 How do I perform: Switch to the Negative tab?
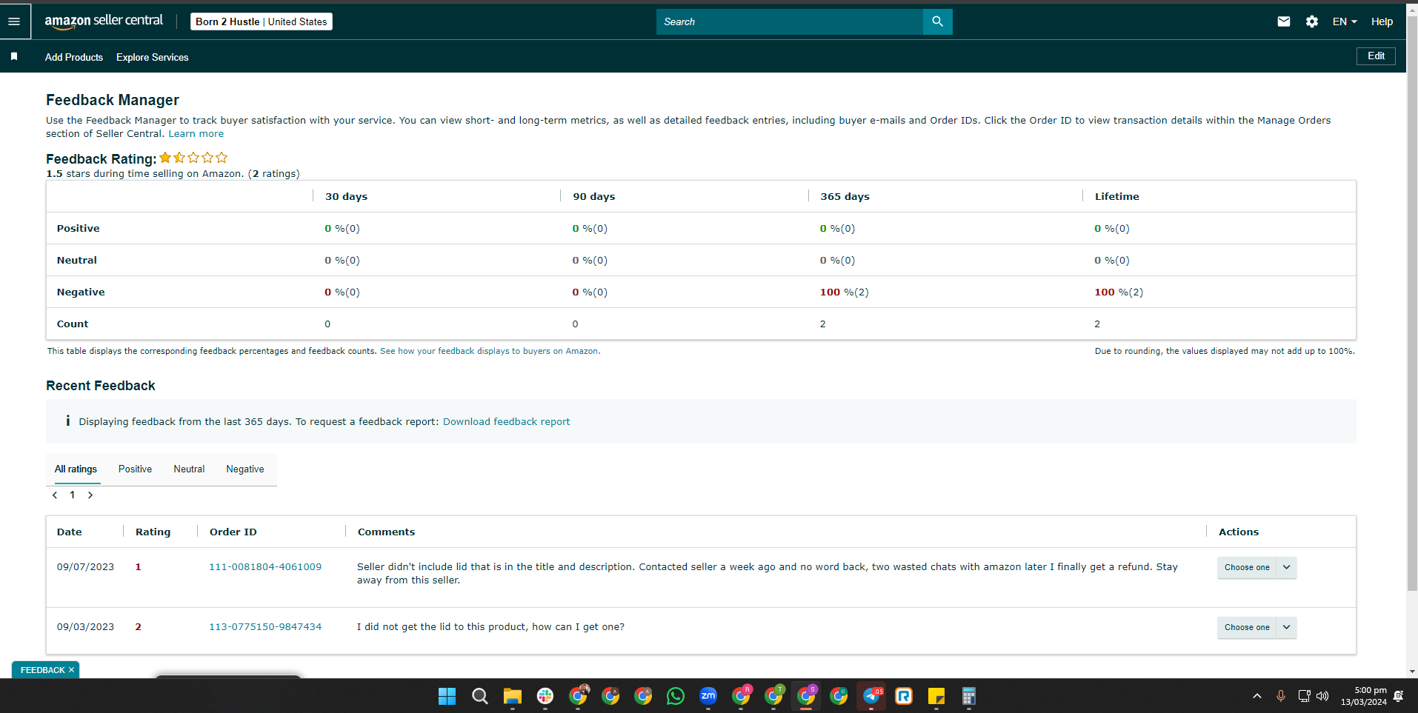pyautogui.click(x=245, y=469)
